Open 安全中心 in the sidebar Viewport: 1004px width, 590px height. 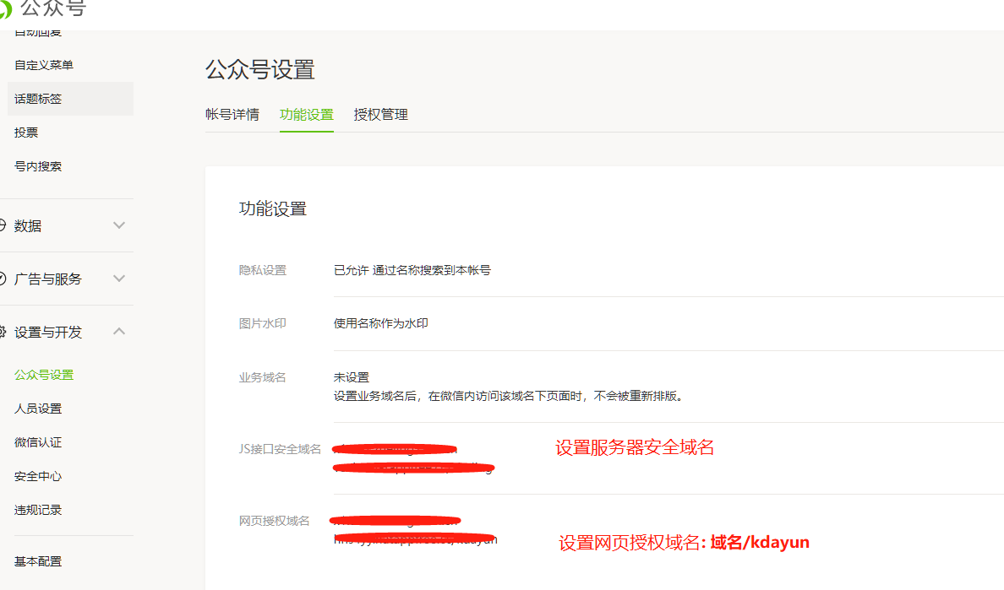pyautogui.click(x=38, y=476)
